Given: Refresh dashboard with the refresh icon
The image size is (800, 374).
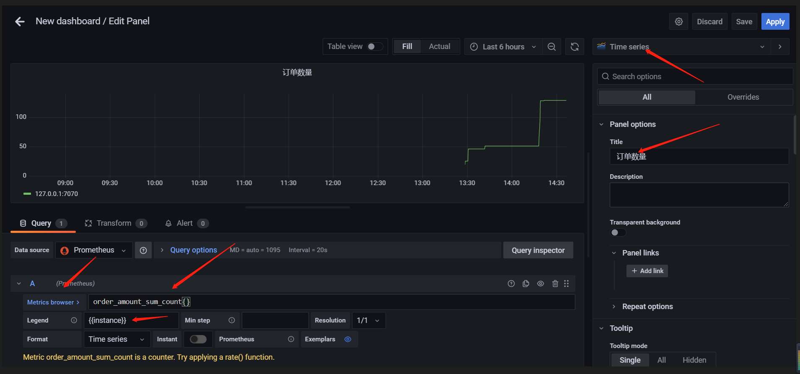Looking at the screenshot, I should pyautogui.click(x=575, y=46).
